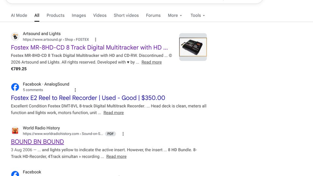Open the AI Mode tab
The width and height of the screenshot is (313, 176).
coord(19,15)
